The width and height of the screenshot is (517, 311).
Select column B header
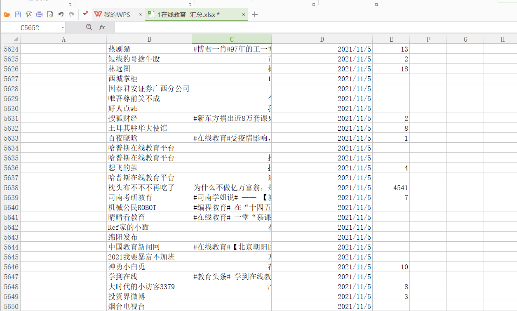point(149,39)
